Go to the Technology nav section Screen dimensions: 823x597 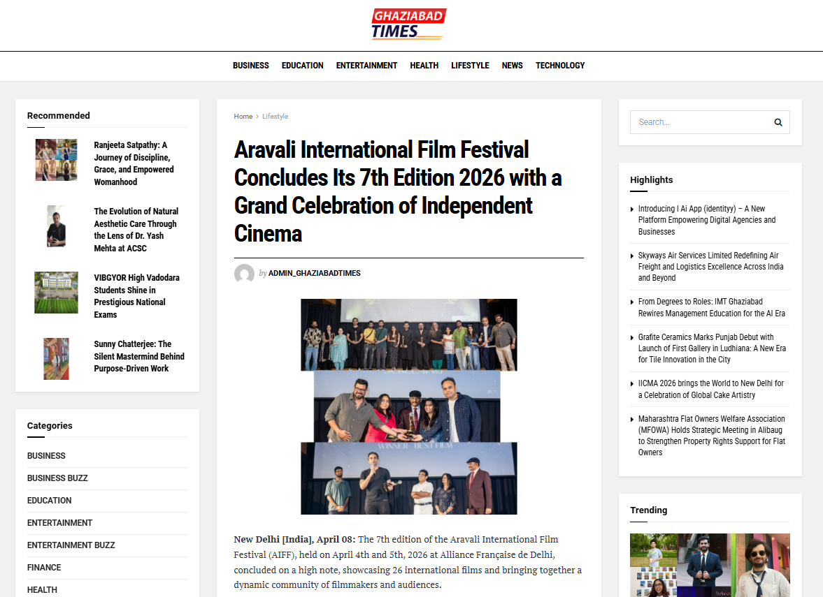pyautogui.click(x=559, y=66)
